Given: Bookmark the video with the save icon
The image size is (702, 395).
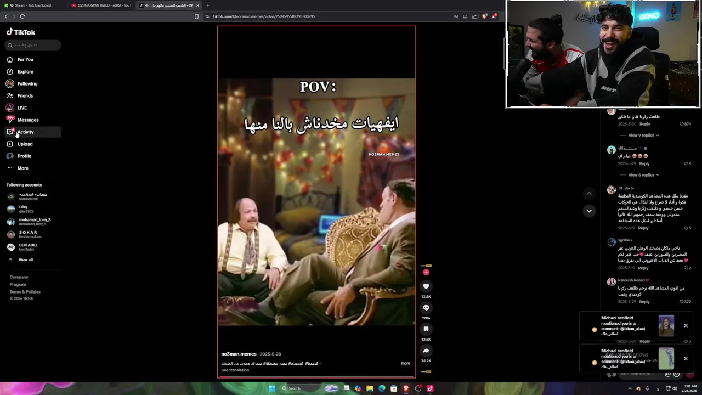Looking at the screenshot, I should (x=426, y=329).
